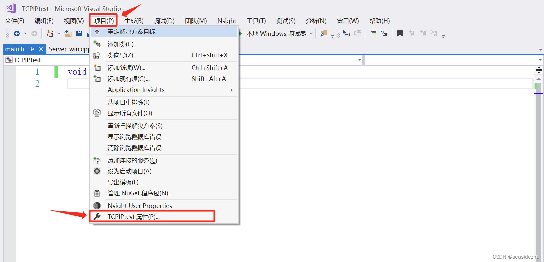544x262 pixels.
Task: Click the Save floppy disk icon
Action: click(x=79, y=33)
